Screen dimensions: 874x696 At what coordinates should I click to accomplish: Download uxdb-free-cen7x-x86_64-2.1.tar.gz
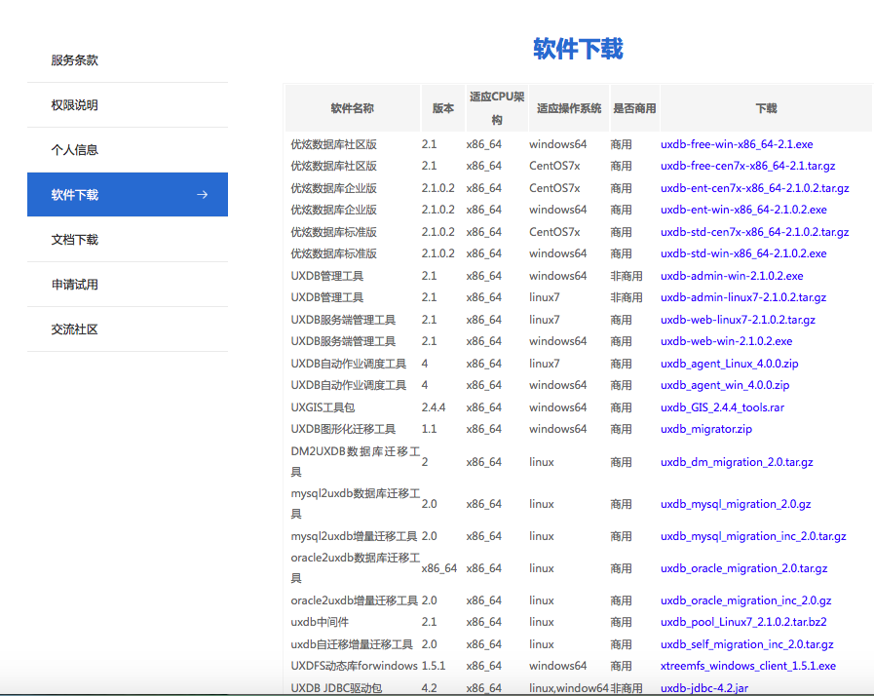point(748,166)
